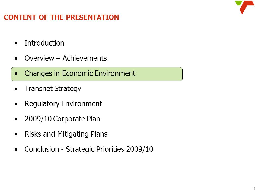Click the bullet dot beside Introduction

(16, 44)
